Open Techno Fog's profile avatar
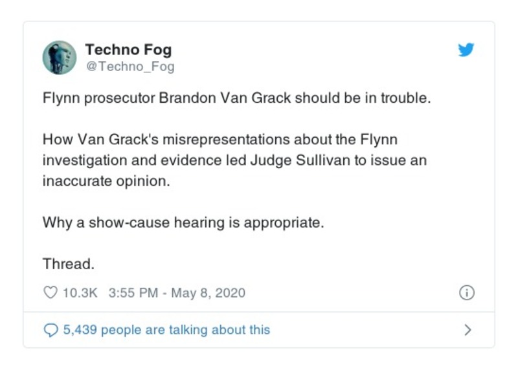The image size is (518, 370). [60, 58]
